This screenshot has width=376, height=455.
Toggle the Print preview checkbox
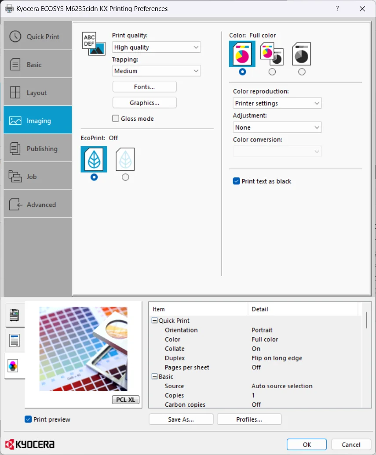tap(28, 419)
